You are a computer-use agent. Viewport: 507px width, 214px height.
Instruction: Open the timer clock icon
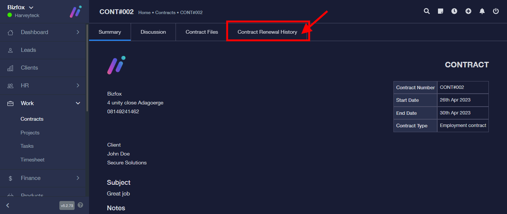click(454, 11)
